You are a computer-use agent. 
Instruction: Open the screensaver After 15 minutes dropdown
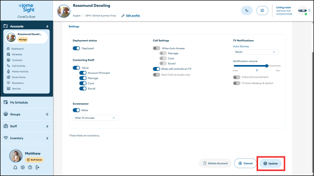[96, 118]
